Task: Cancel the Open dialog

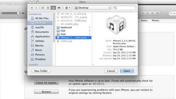Action: [111, 71]
